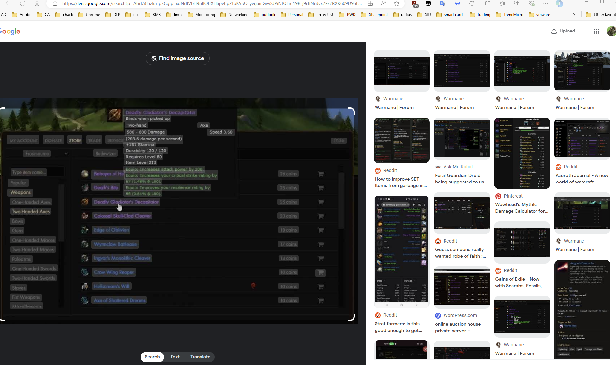Open the Copilot icon in the toolbar
This screenshot has width=616, height=365.
[559, 3]
